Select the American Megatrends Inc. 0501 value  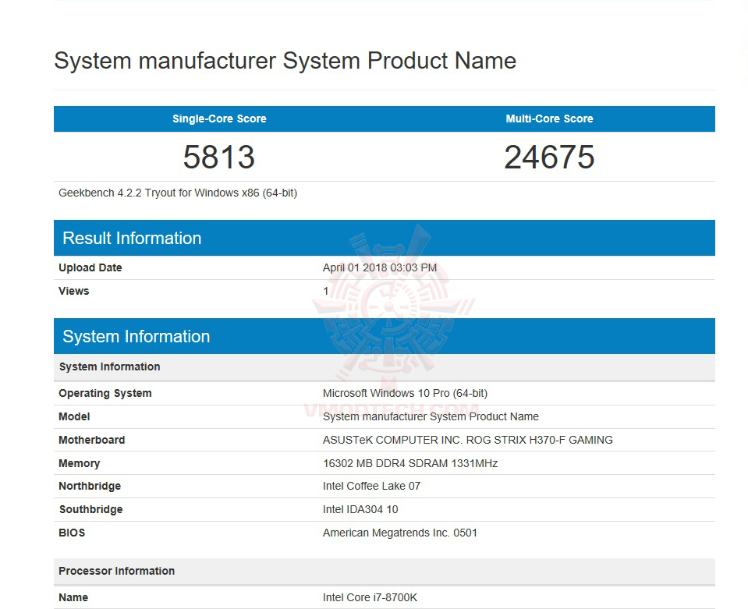(x=400, y=533)
